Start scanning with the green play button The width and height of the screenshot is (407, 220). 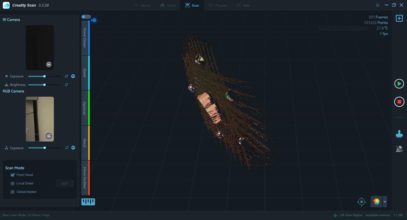click(399, 84)
